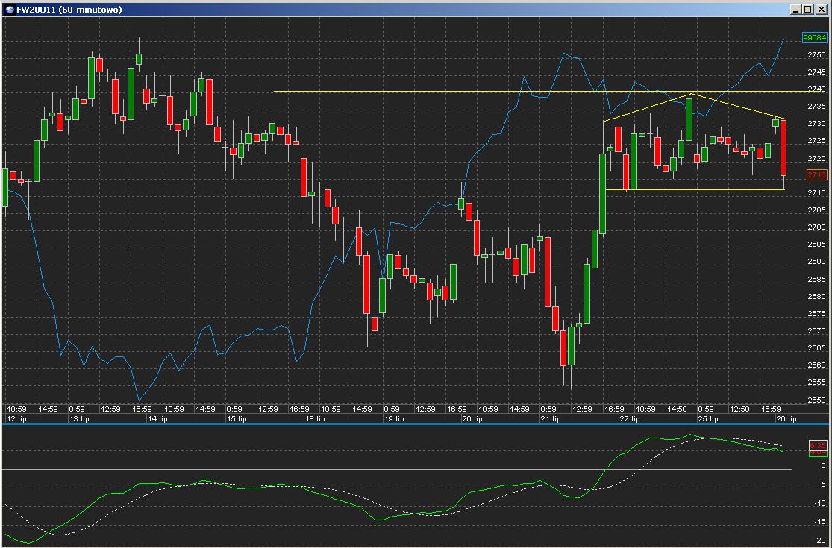Close the FW20U11 chart window

pyautogui.click(x=821, y=9)
